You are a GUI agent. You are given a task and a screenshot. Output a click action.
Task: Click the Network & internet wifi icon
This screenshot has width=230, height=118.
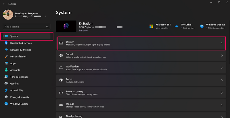(6, 50)
